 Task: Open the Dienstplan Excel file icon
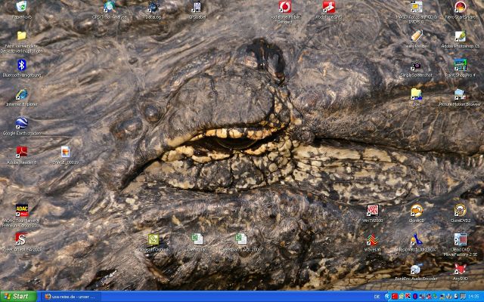tap(197, 239)
